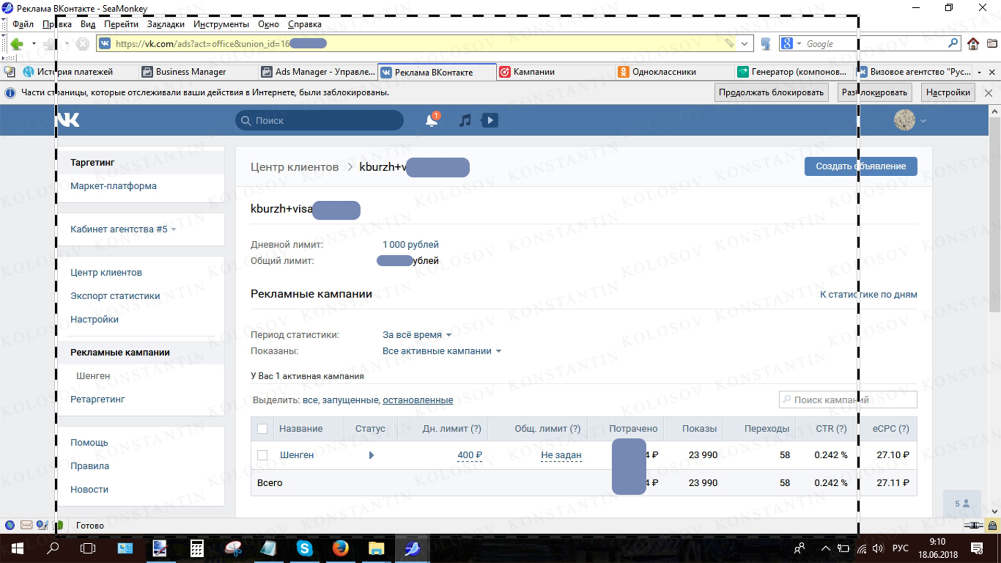Screen dimensions: 1001x563
Task: Click the VK notifications bell icon
Action: pos(431,120)
